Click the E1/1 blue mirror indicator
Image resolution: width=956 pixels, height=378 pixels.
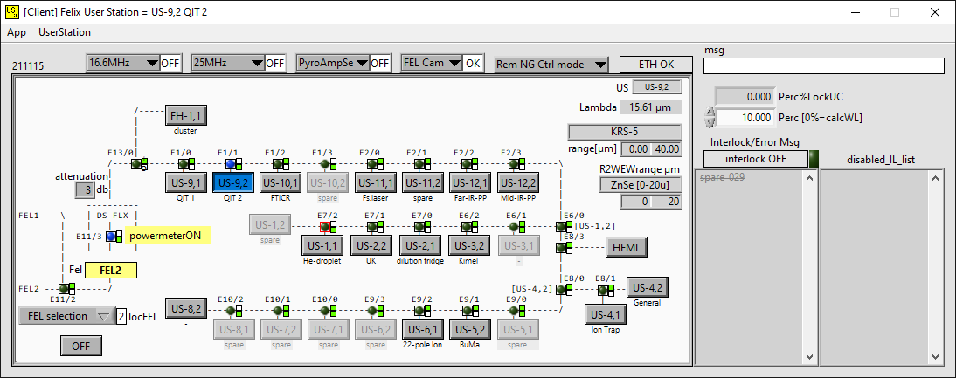point(230,163)
